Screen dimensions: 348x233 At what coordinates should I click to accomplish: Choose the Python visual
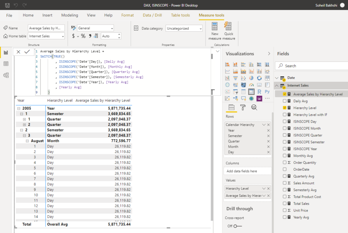267,92
